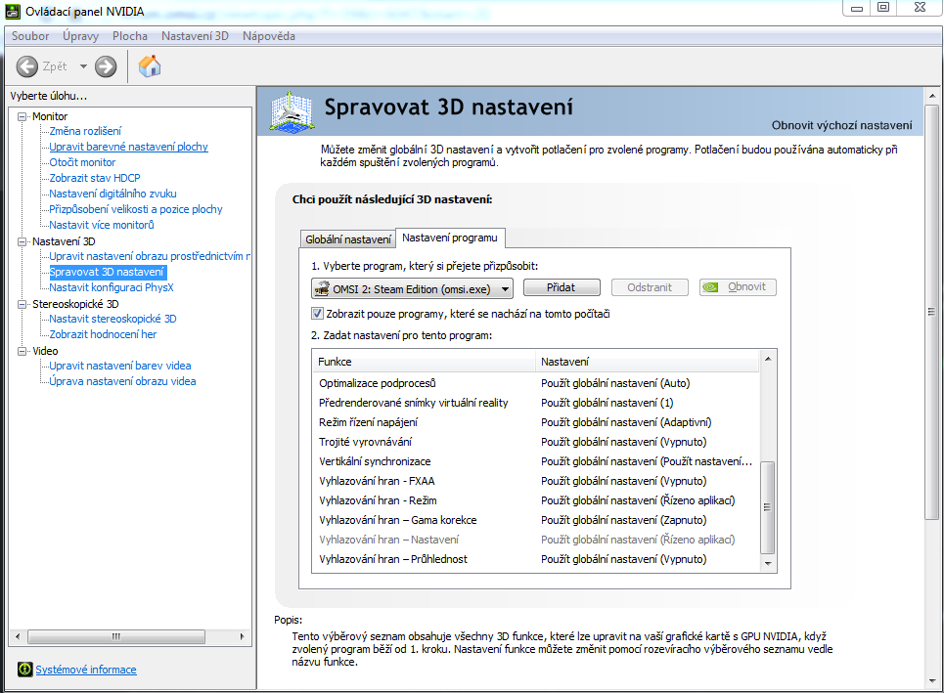Click the Přidat button

pos(562,287)
